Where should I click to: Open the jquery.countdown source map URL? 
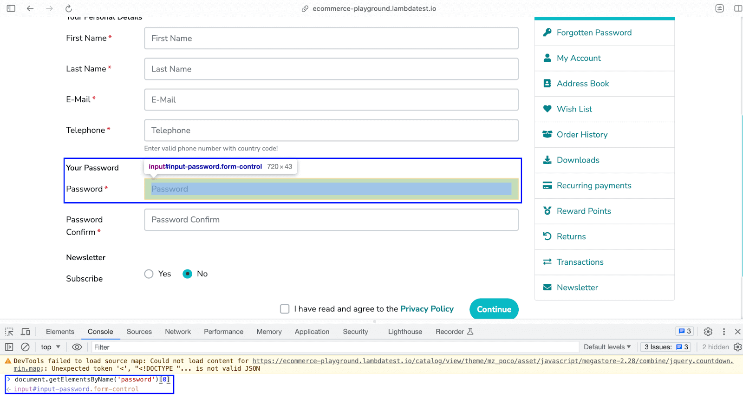[x=493, y=361]
